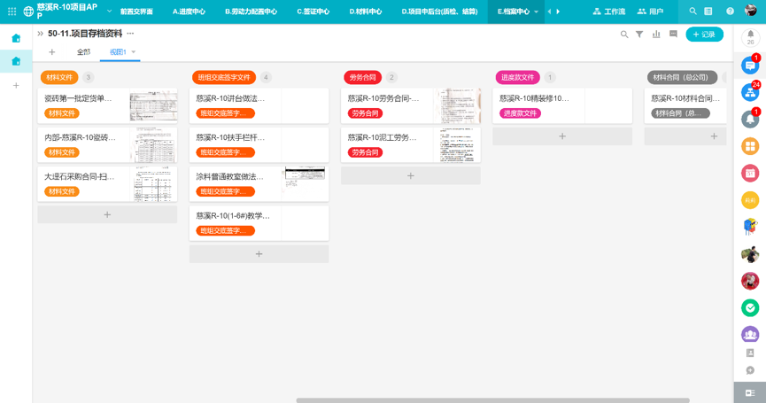Open the 慈溪R-10精装修10 card
The height and width of the screenshot is (403, 766).
tap(562, 105)
